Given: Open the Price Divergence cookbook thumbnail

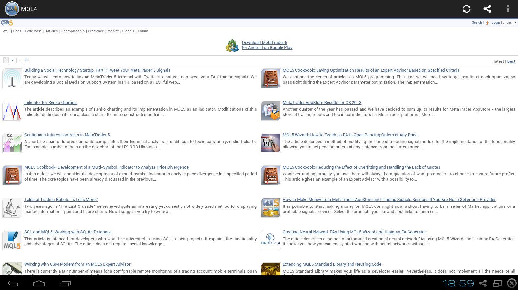Looking at the screenshot, I should point(12,175).
